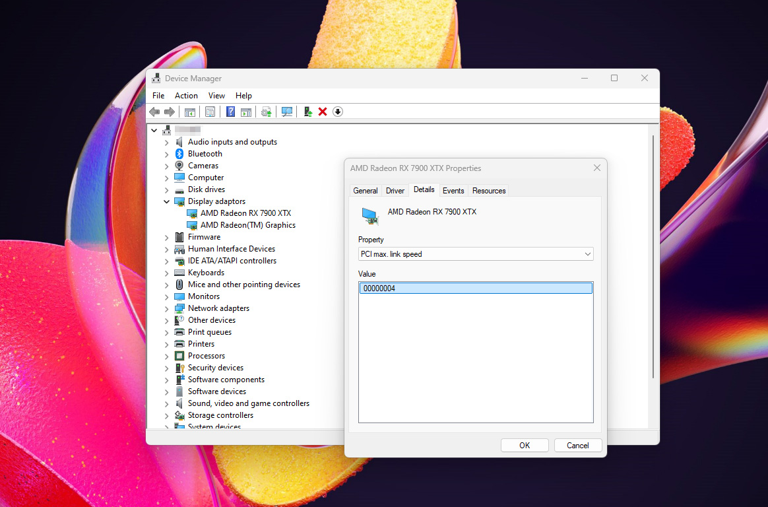This screenshot has width=768, height=507.
Task: Select the Software devices tree item
Action: (x=217, y=391)
